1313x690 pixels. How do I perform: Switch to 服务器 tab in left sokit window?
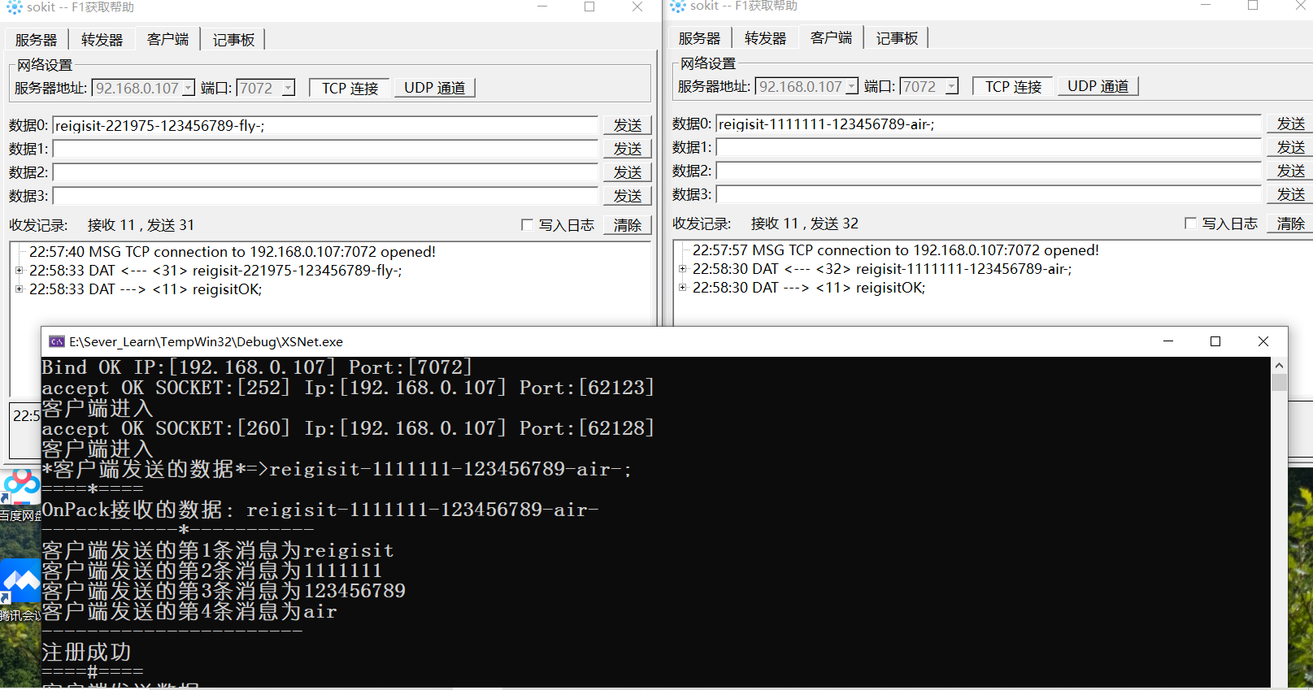pyautogui.click(x=37, y=40)
